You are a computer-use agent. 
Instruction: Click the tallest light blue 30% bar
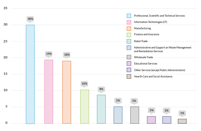point(30,74)
